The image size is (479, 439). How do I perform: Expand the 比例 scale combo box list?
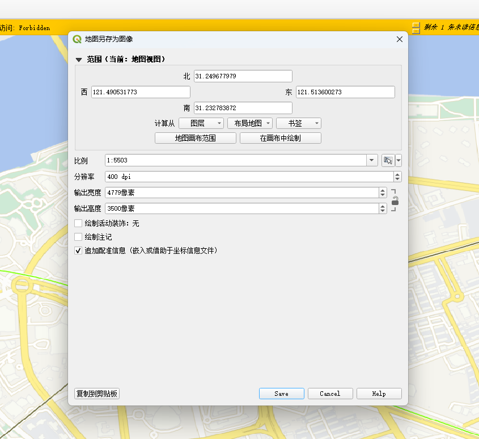[372, 161]
